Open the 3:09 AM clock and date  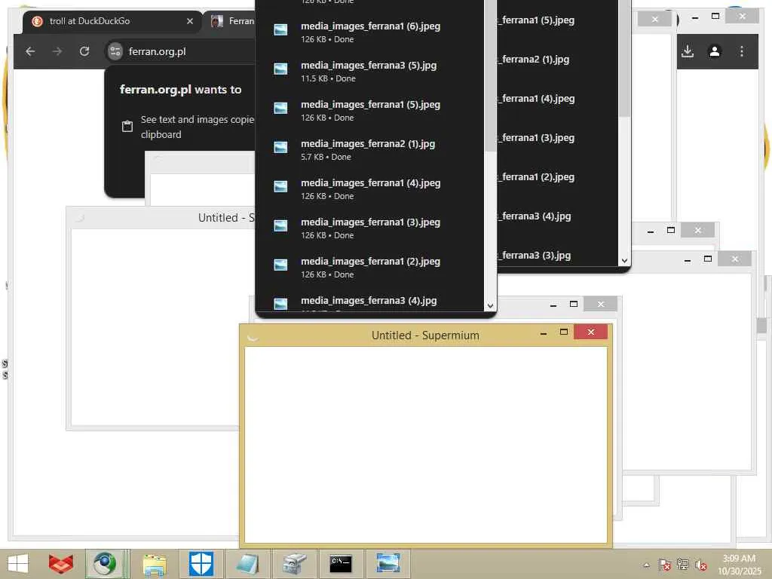(x=739, y=565)
